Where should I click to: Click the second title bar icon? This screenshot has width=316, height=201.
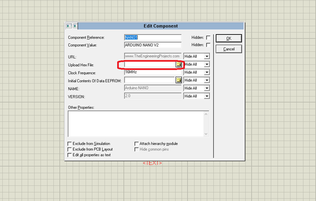click(x=75, y=26)
